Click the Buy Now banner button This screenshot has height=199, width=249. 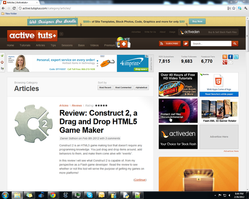(x=197, y=21)
